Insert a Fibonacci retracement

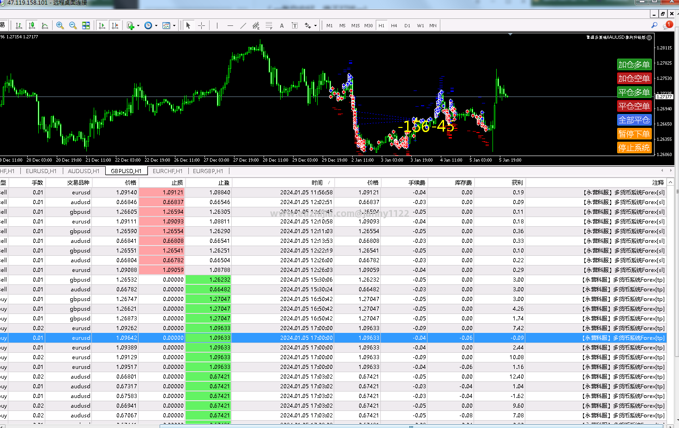(269, 26)
